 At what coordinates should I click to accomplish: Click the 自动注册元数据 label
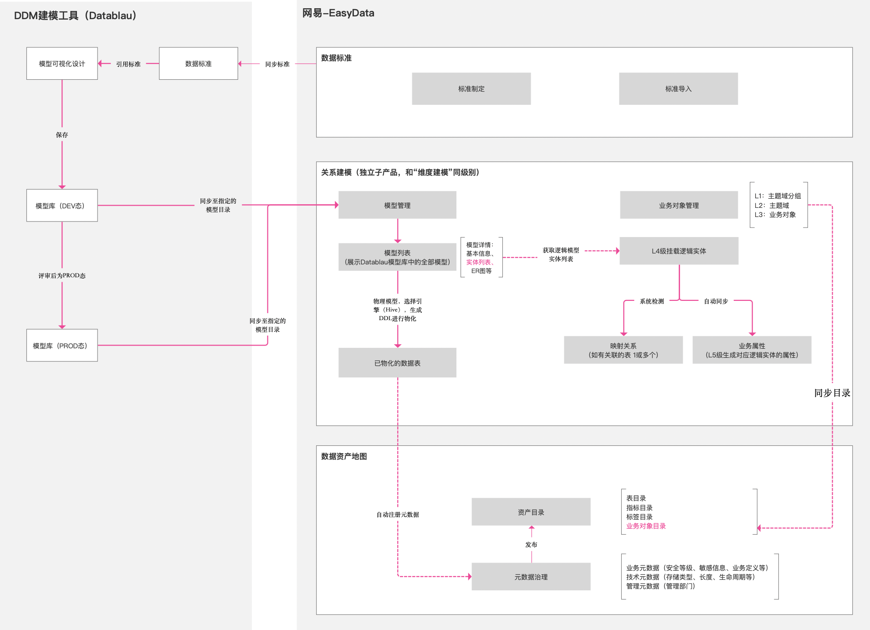click(x=398, y=515)
